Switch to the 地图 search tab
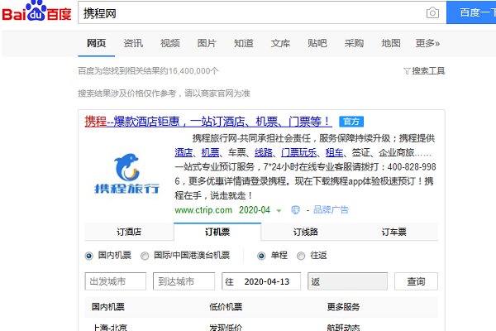The image size is (496, 331). (x=391, y=43)
